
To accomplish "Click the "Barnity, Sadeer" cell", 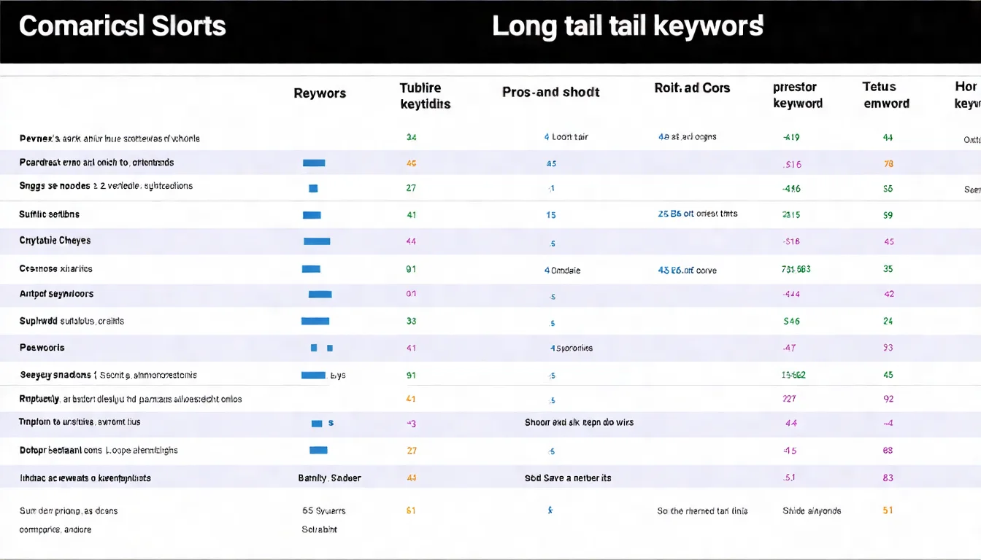I will coord(329,478).
